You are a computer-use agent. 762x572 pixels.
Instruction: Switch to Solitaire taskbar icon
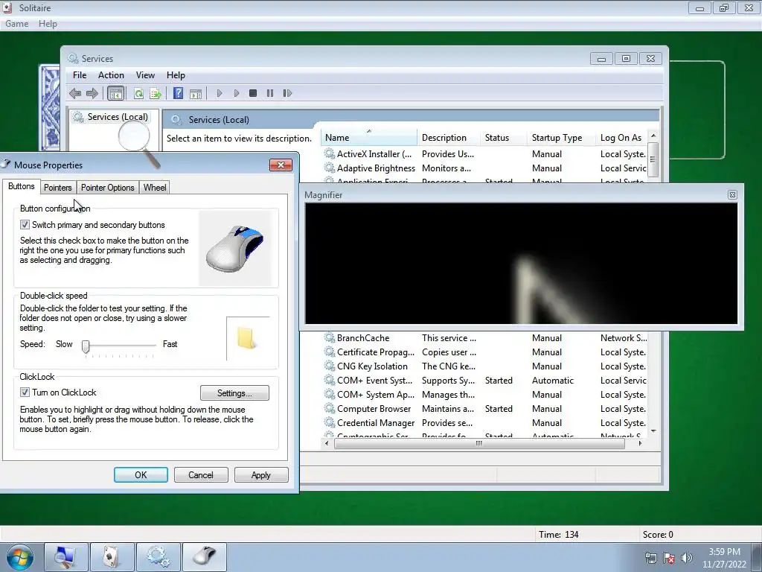(x=112, y=557)
